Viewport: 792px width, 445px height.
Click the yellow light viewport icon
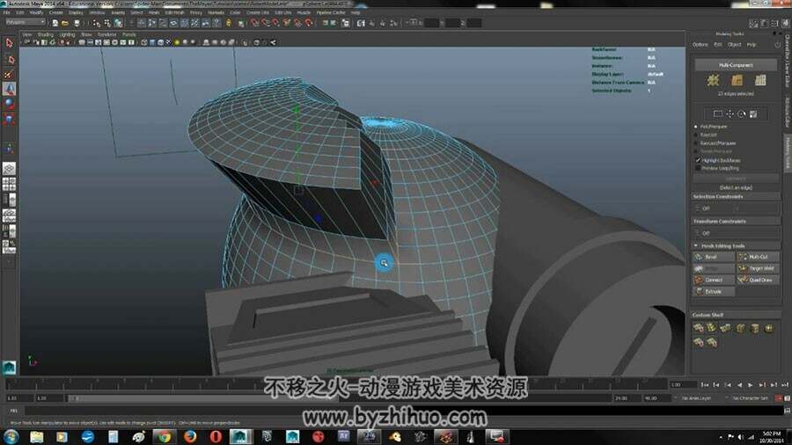click(177, 42)
